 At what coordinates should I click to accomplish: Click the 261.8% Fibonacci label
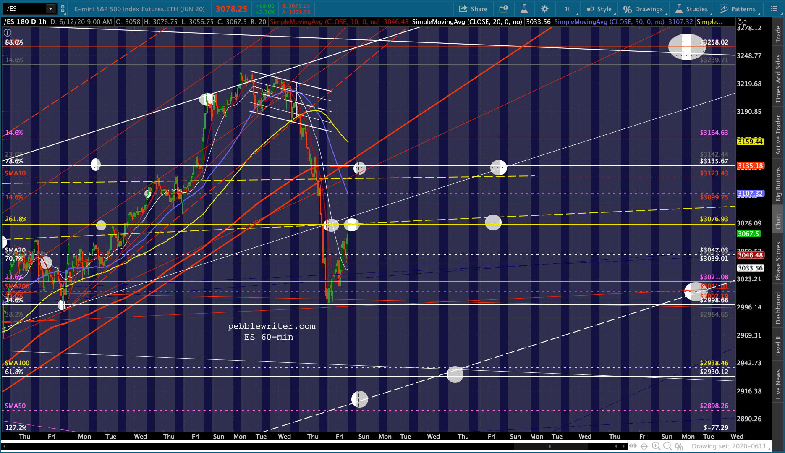click(x=16, y=219)
